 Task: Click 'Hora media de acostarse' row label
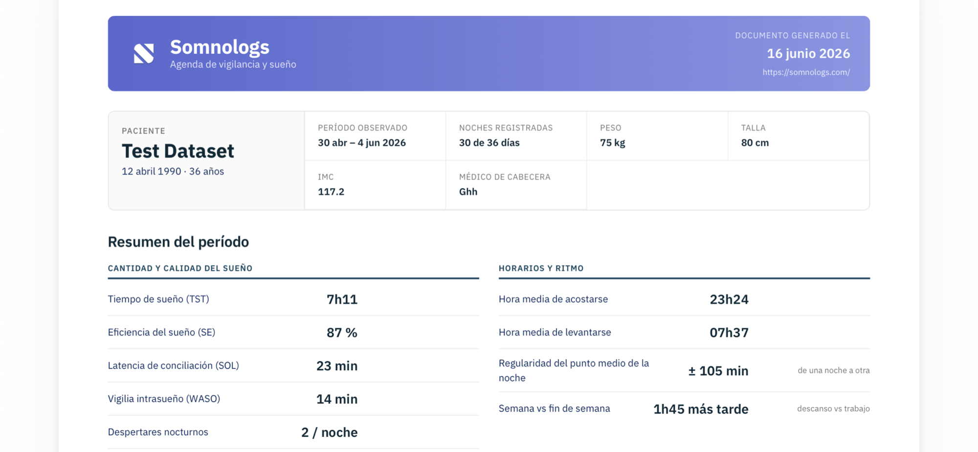(x=553, y=299)
